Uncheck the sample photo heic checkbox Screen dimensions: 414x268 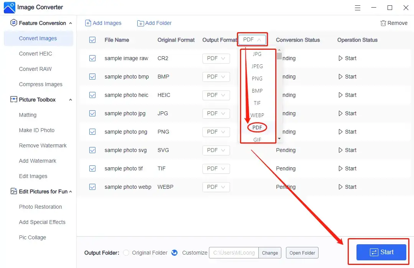(92, 95)
